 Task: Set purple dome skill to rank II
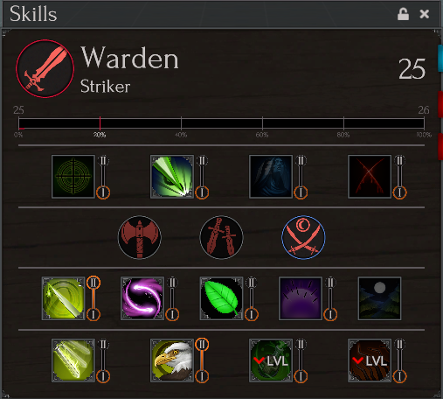(x=330, y=283)
